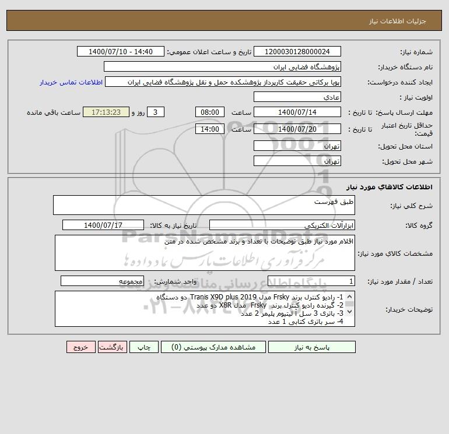Click buyer notes line باتری 3 سل لیتیوم پلیمر
The height and width of the screenshot is (434, 449).
coord(292,313)
